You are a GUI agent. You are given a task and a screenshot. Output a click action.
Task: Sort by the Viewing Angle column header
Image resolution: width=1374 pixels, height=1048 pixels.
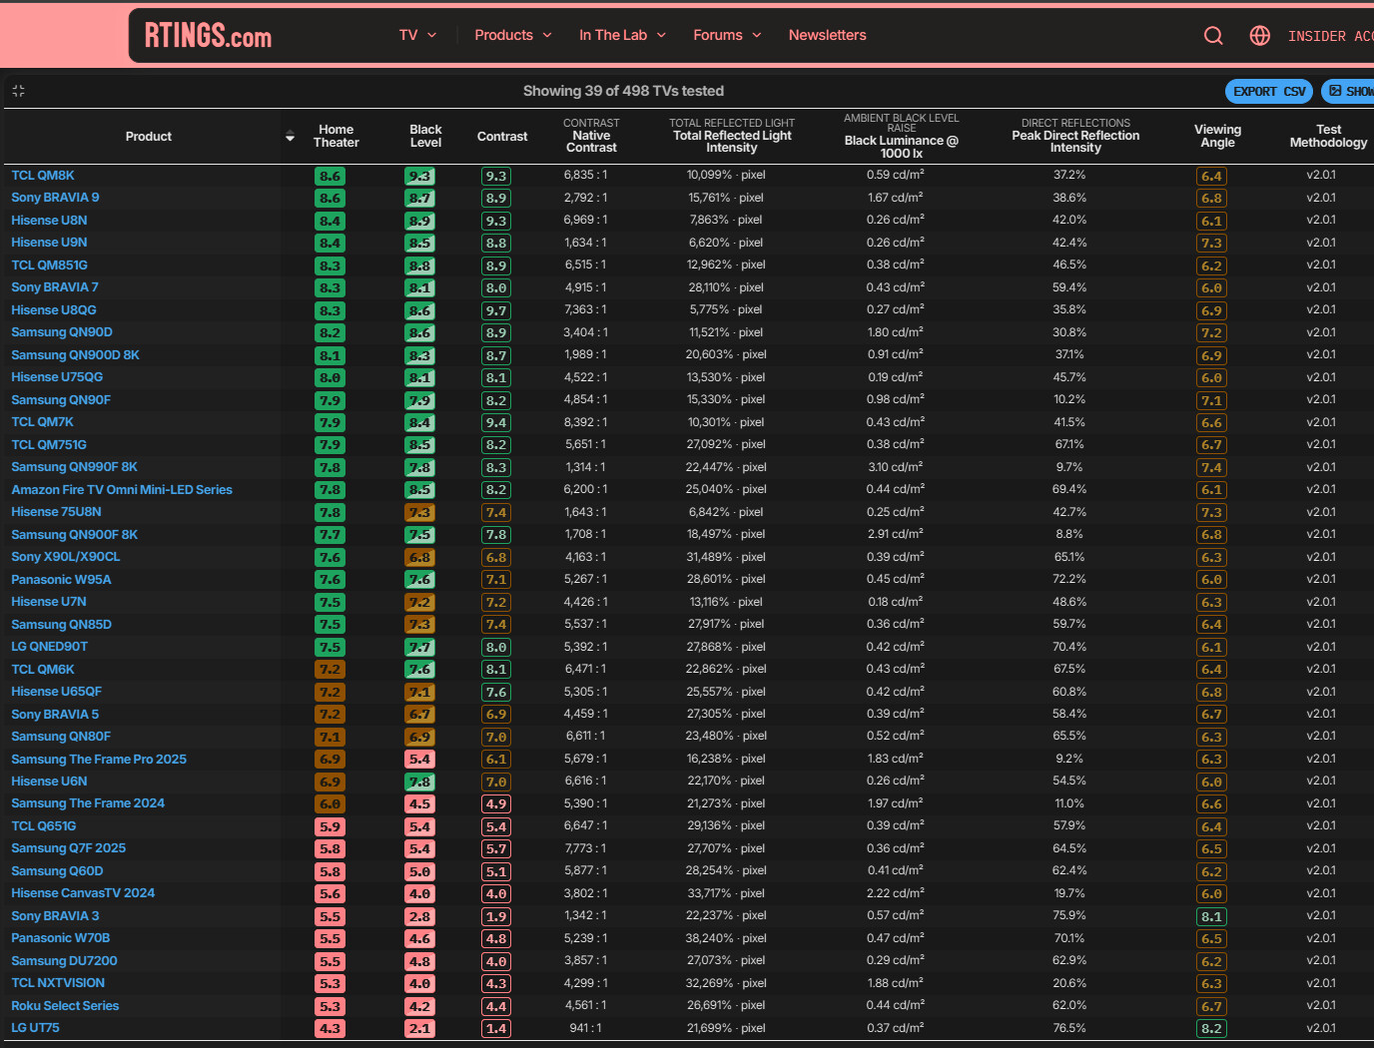coord(1217,137)
